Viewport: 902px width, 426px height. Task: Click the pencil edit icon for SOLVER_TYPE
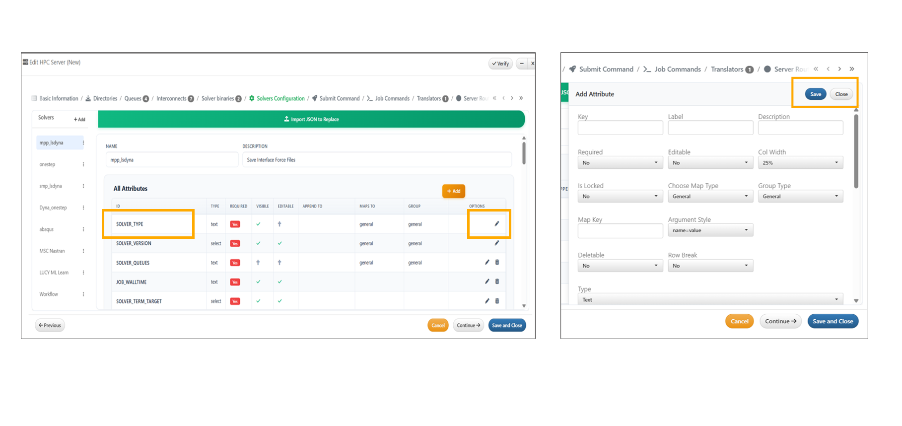[x=496, y=224]
